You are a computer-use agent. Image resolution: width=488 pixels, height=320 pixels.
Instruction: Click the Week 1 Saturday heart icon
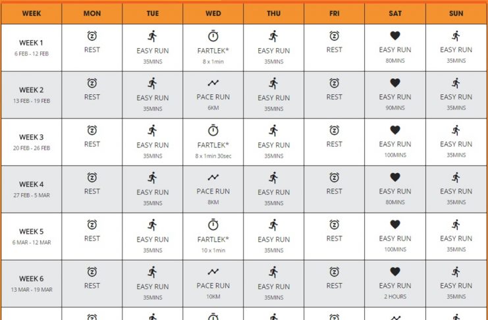pyautogui.click(x=395, y=36)
